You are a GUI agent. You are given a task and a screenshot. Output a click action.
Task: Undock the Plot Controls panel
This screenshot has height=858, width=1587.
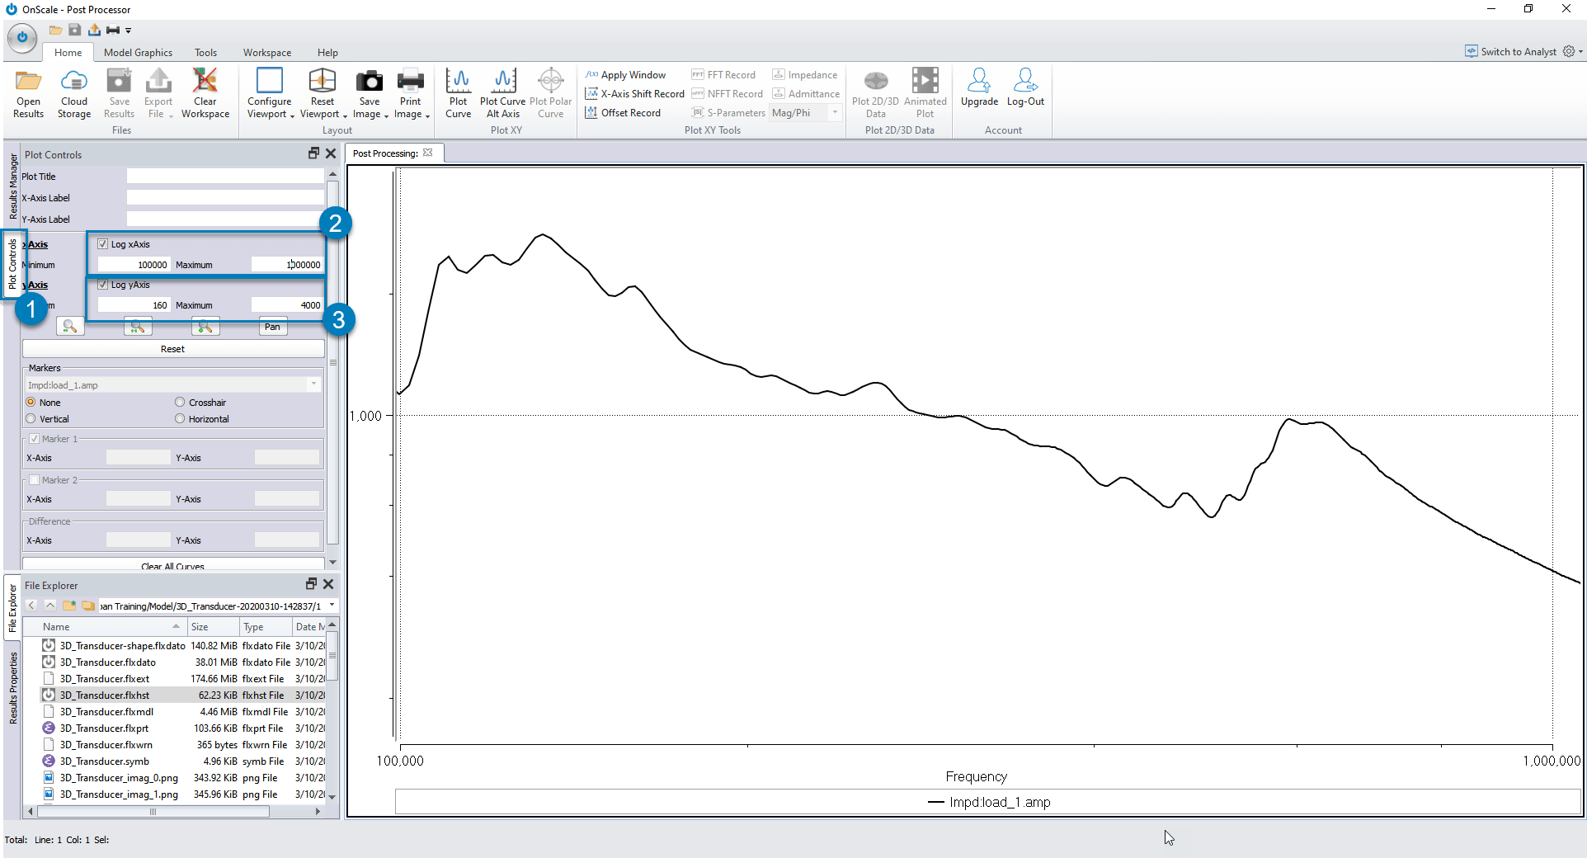coord(313,153)
